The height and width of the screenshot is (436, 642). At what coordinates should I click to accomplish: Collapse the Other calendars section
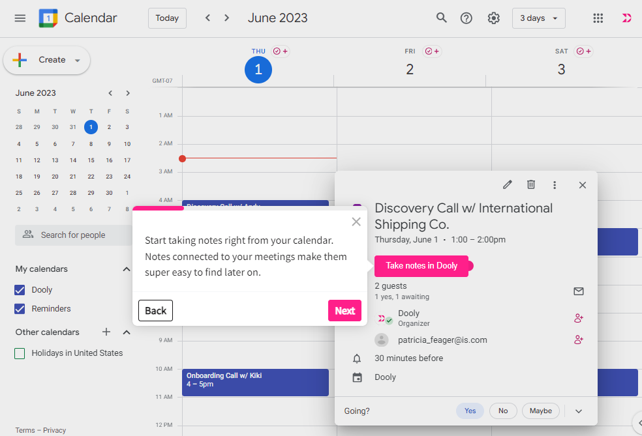coord(127,332)
